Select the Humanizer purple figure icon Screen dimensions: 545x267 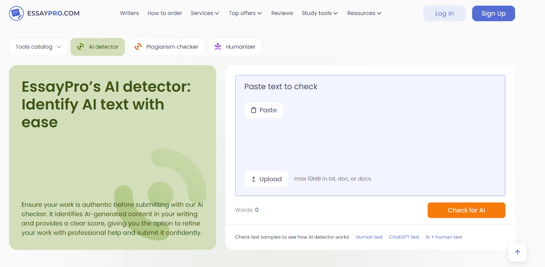218,47
